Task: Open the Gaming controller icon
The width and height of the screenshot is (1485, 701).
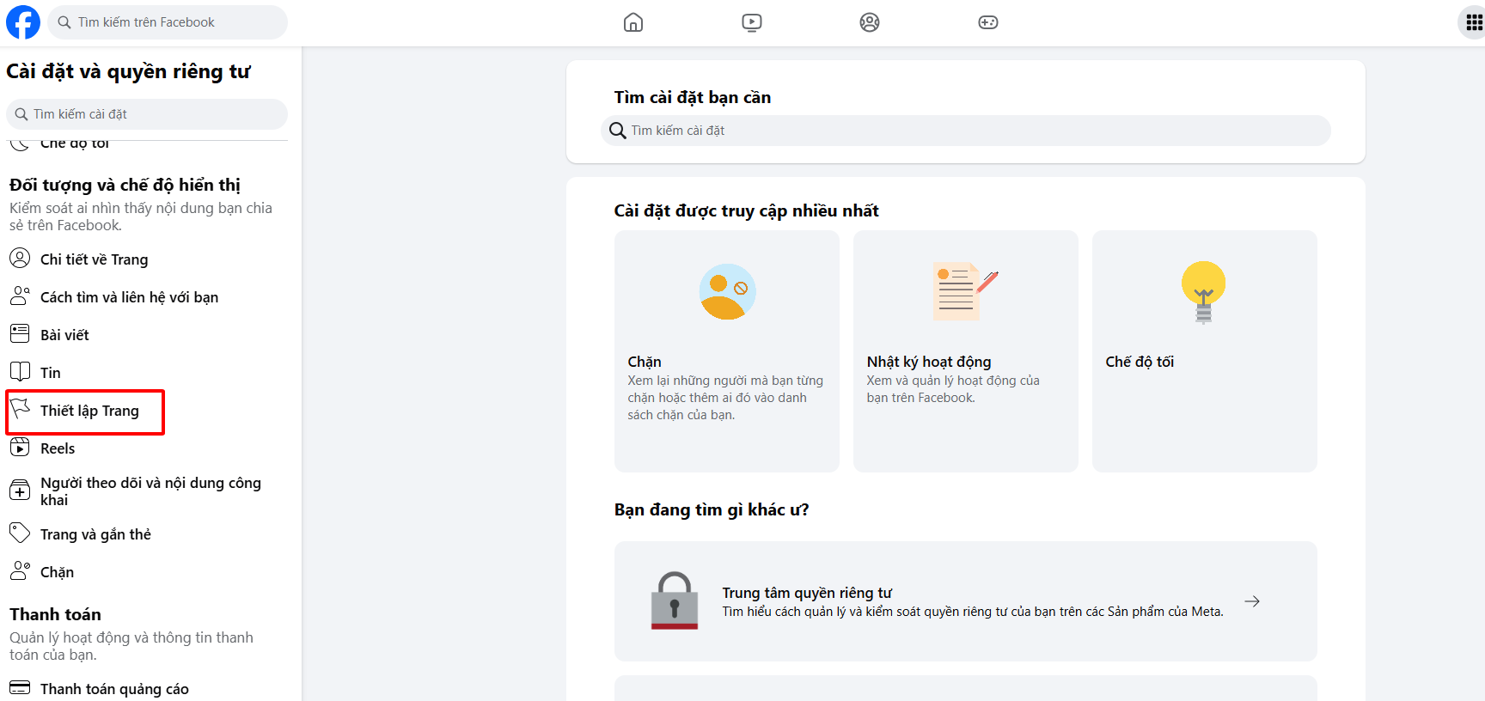Action: pyautogui.click(x=988, y=22)
